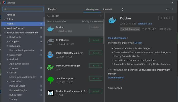Select the Docker plugin result row
This screenshot has height=102, width=178.
coord(74,30)
